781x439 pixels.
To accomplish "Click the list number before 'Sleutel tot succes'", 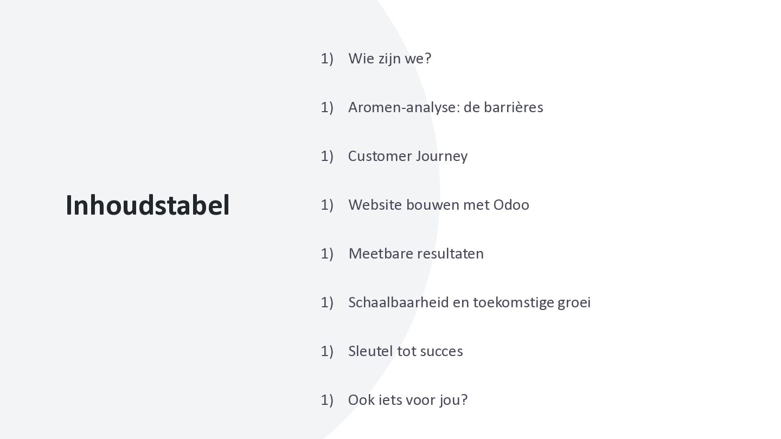I will pos(327,351).
